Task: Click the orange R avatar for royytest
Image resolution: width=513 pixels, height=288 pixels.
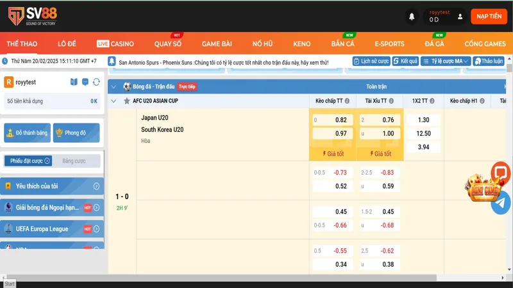Action: coord(8,82)
